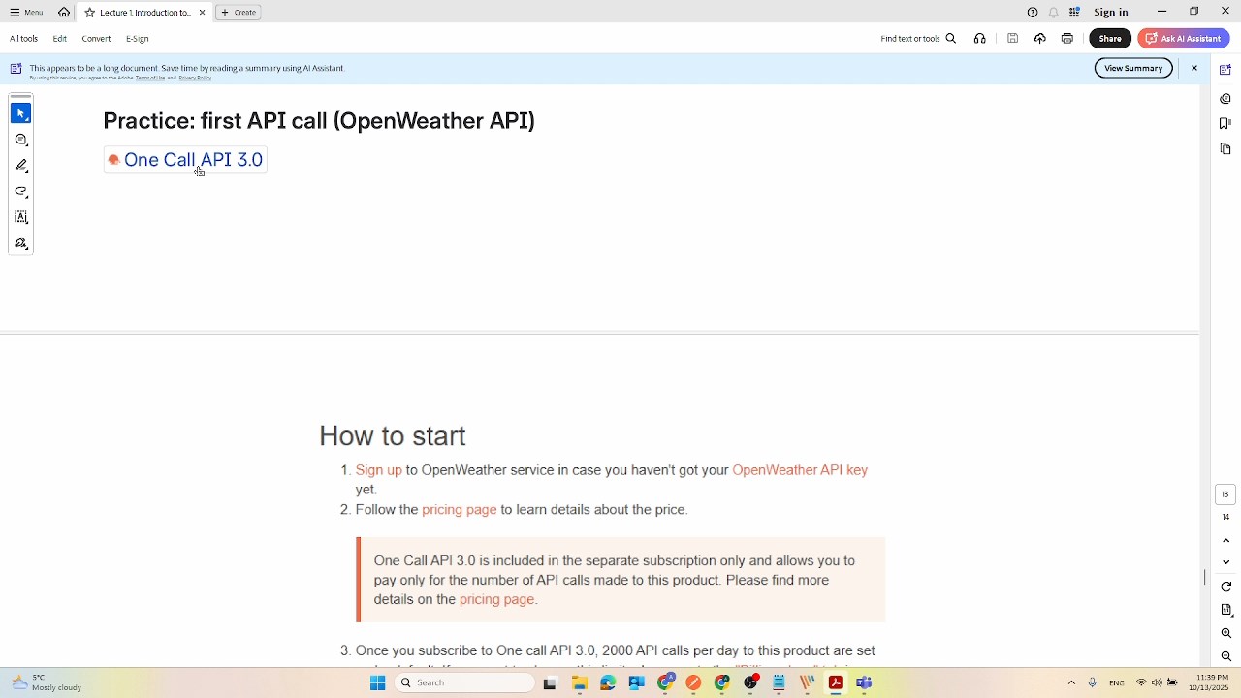The width and height of the screenshot is (1241, 698).
Task: Open the One Call API 3.0 link
Action: (x=193, y=160)
